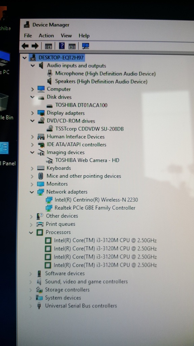Click the Computer category monitor icon
Screen dimensions: 194x346
point(41,89)
